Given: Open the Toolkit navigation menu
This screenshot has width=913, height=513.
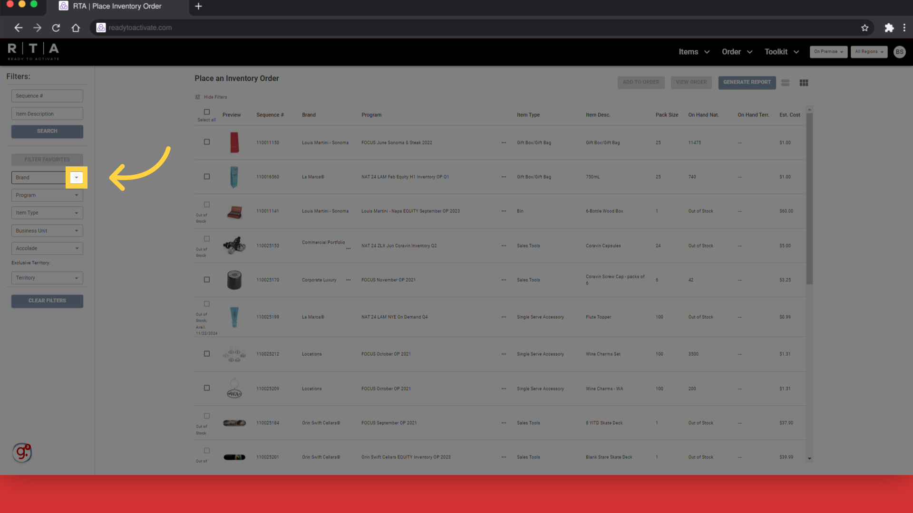Looking at the screenshot, I should pyautogui.click(x=782, y=52).
